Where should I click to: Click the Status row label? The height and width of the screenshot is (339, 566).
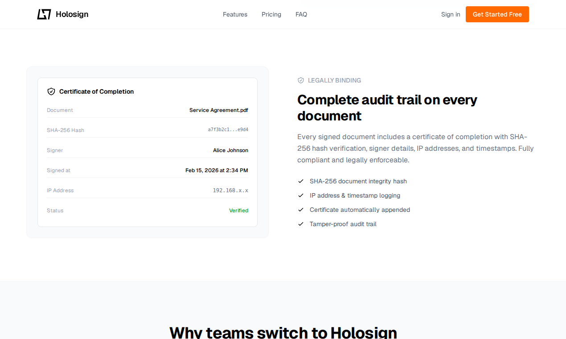point(55,211)
